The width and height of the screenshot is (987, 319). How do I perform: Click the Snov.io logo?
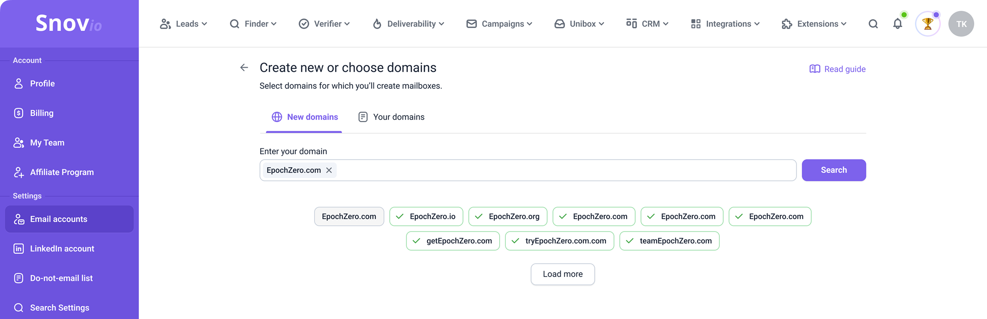[x=69, y=23]
